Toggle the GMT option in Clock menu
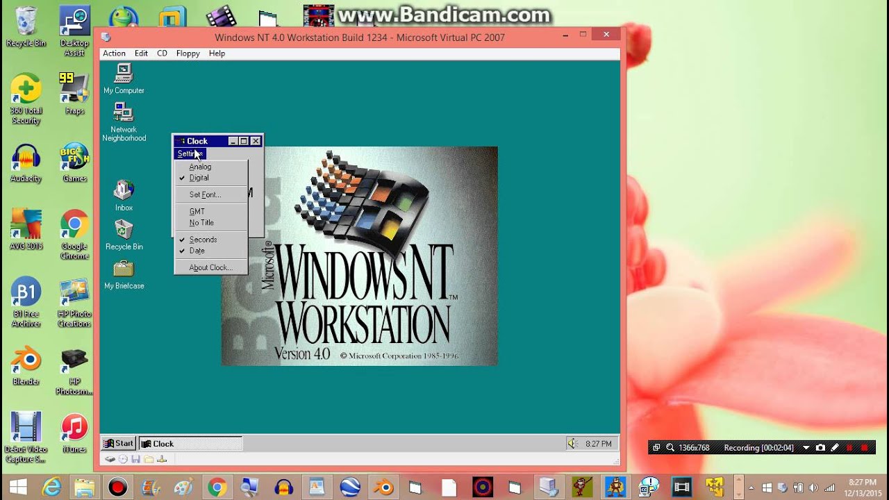Screen dimensions: 889x500 click(211, 211)
